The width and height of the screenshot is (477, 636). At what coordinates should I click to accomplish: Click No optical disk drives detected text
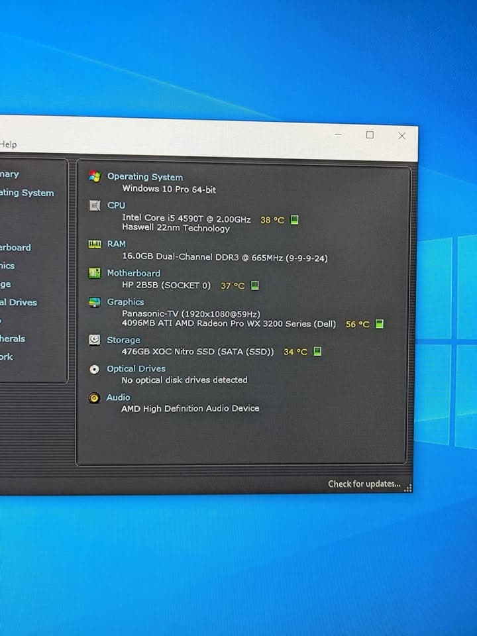tap(185, 380)
